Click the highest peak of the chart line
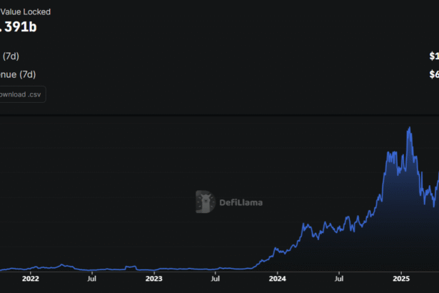This screenshot has height=293, width=439. tap(409, 128)
